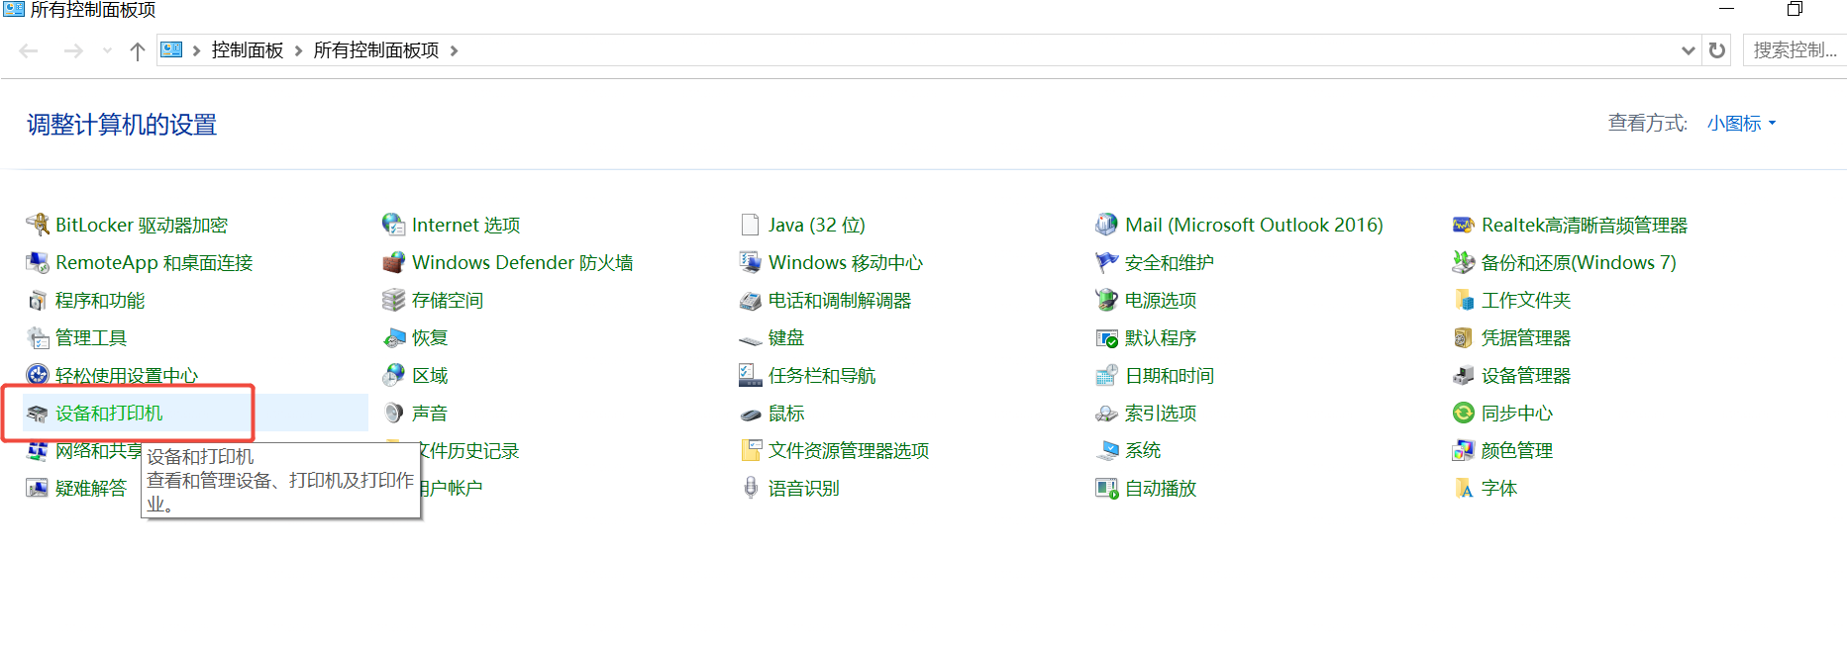Go back with the back arrow
This screenshot has width=1847, height=647.
point(29,50)
